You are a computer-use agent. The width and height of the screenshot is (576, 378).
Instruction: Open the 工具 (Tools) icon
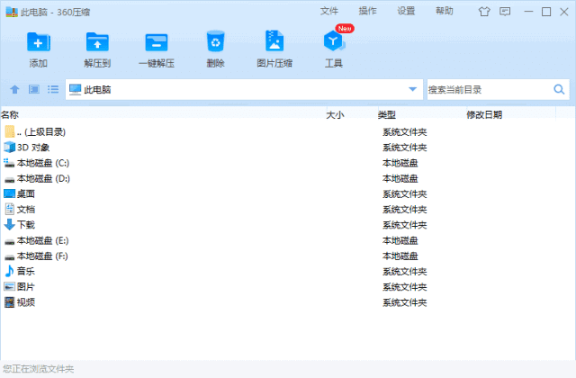[333, 42]
